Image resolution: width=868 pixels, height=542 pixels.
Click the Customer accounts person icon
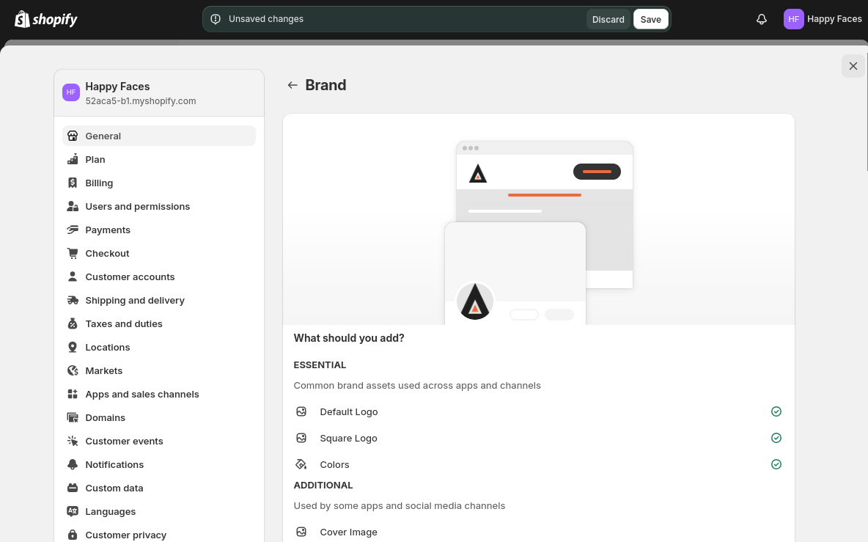[x=73, y=277]
